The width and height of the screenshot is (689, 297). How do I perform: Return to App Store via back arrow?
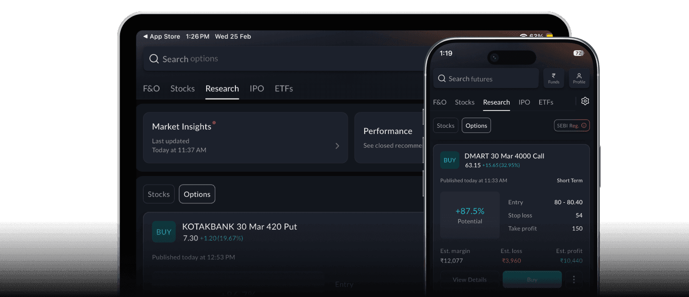pyautogui.click(x=145, y=37)
